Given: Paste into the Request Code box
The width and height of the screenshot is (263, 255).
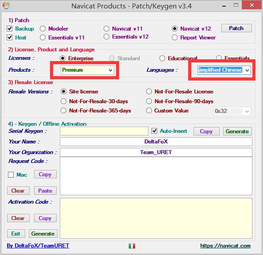Looking at the screenshot, I should pyautogui.click(x=45, y=191).
